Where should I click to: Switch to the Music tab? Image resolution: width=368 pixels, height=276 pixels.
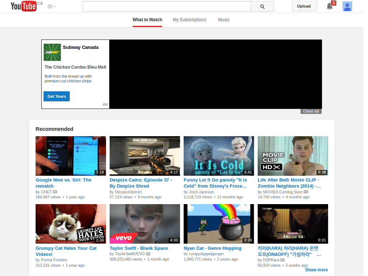(224, 20)
